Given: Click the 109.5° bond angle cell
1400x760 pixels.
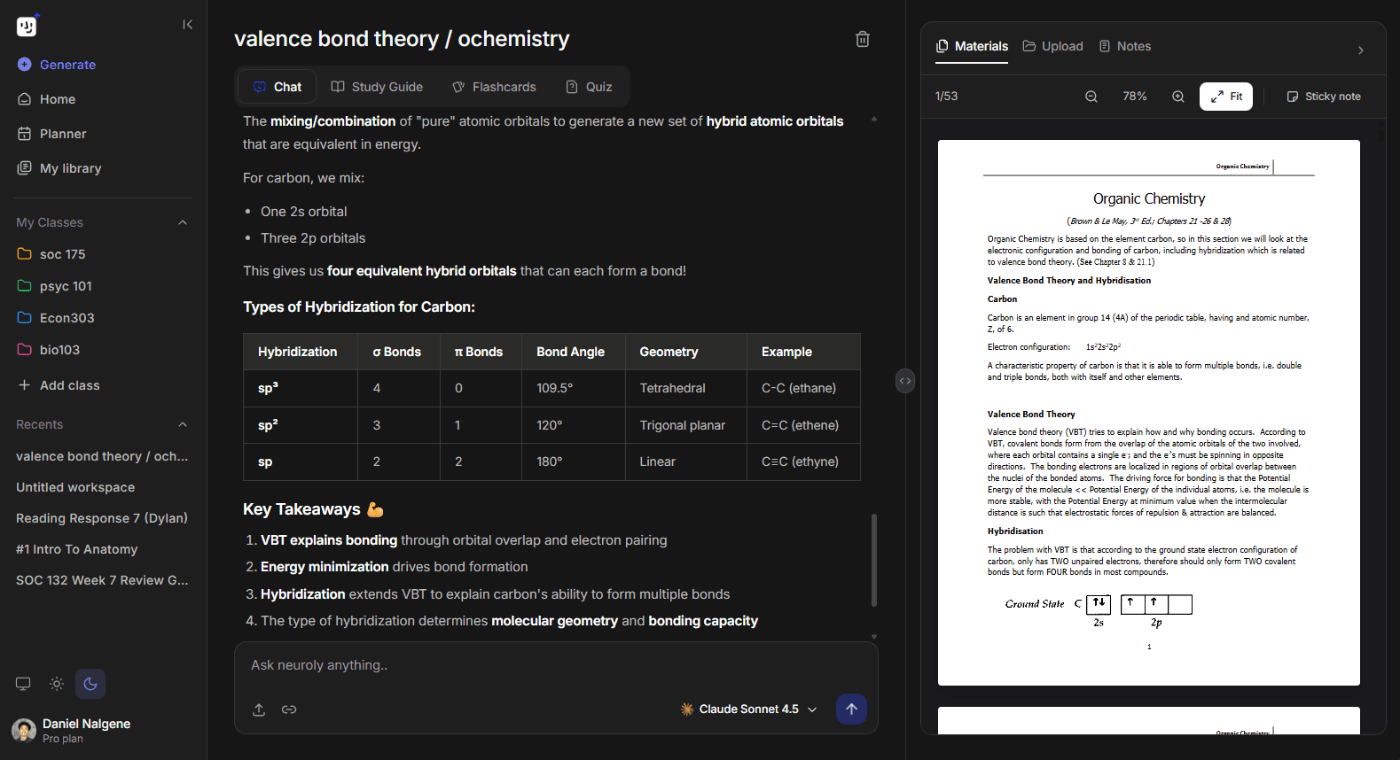Looking at the screenshot, I should coord(574,388).
